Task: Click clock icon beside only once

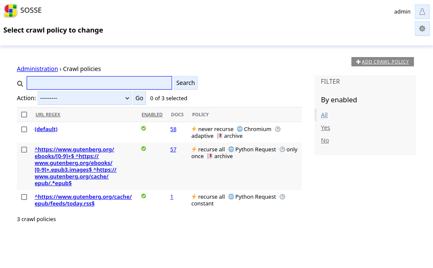Action: point(282,149)
